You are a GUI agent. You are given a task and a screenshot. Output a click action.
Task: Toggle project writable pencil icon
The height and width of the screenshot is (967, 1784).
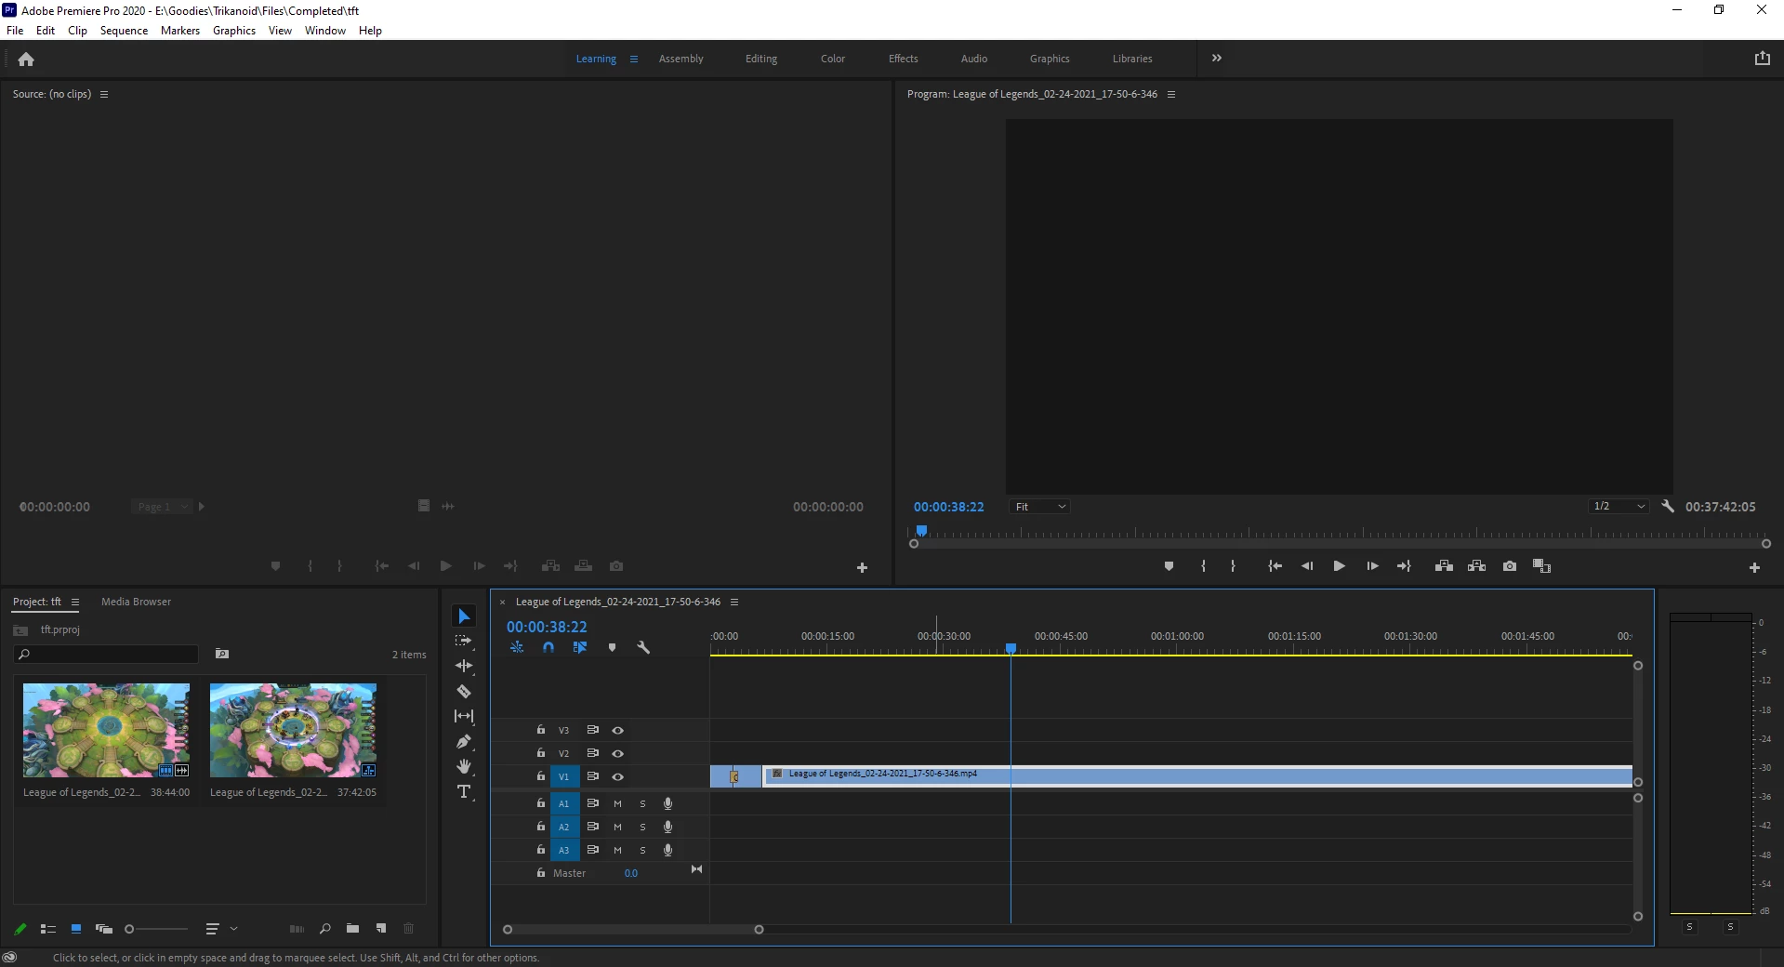pyautogui.click(x=20, y=929)
